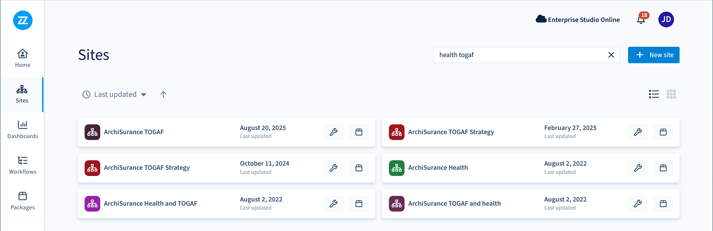Viewport: 713px width, 231px height.
Task: Open the Last updated sort dropdown
Action: (x=115, y=95)
